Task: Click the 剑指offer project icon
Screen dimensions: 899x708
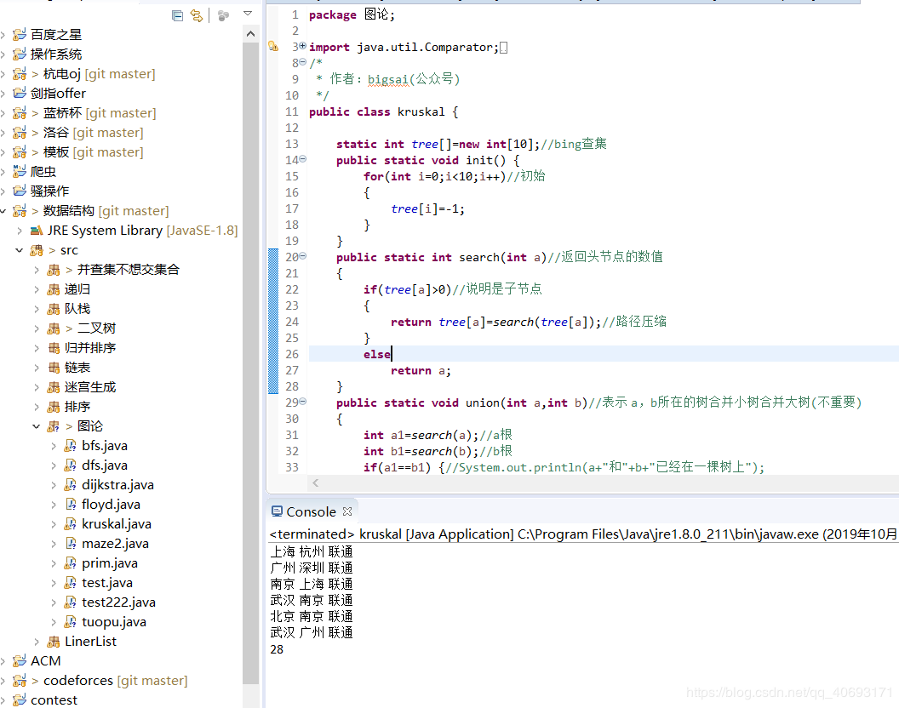Action: (x=20, y=94)
